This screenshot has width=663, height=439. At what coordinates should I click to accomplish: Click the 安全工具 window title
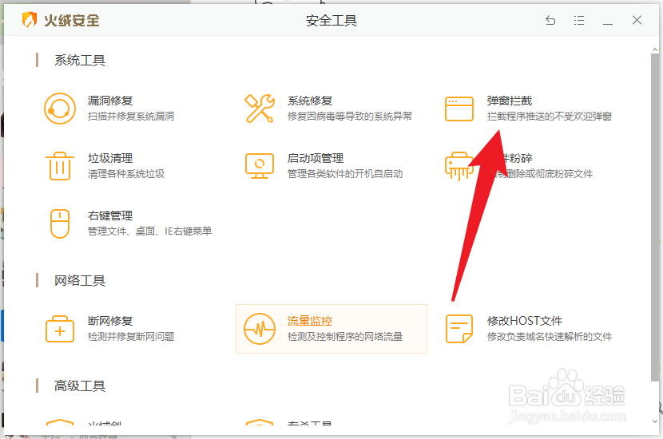click(x=331, y=20)
